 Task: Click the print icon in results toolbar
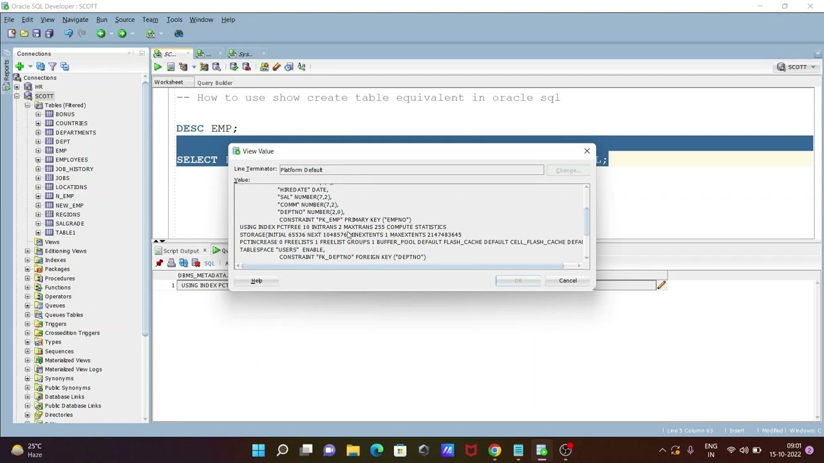coord(171,263)
